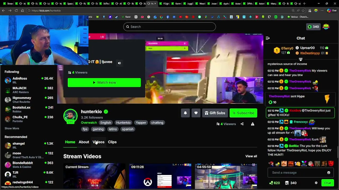The height and width of the screenshot is (190, 339).
Task: Open the user profile avatar at top right
Action: (x=326, y=27)
